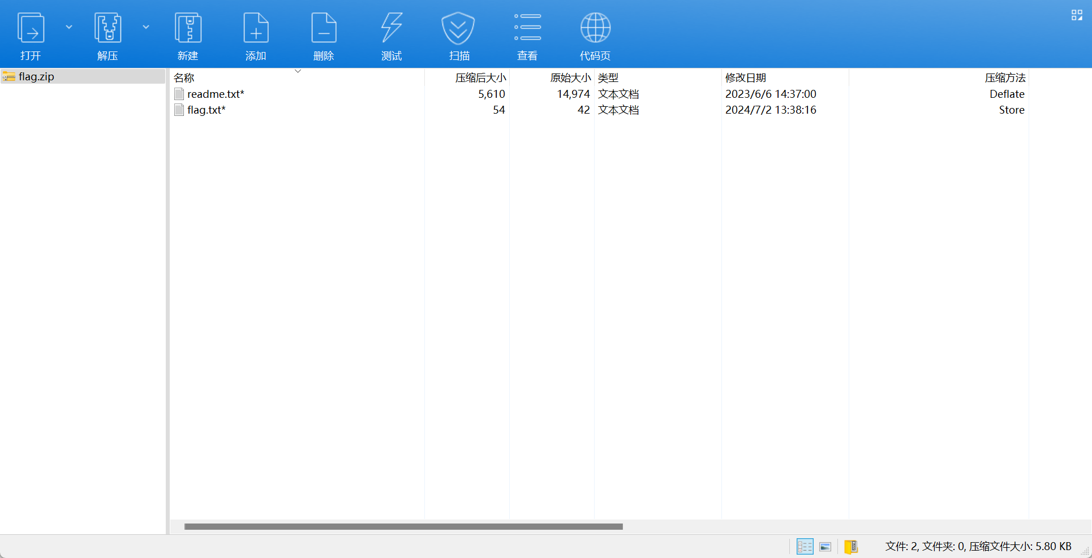Click the status text 文件: 2, 文件夹: 0

(925, 547)
